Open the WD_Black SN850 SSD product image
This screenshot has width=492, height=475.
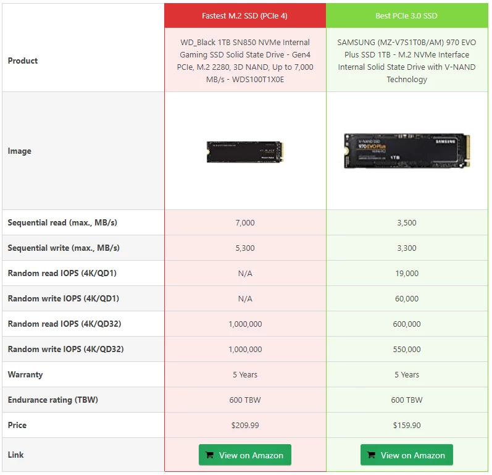tap(244, 152)
